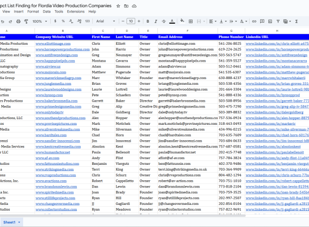The image size is (309, 227).
Task: Increase decimal places
Action: click(x=79, y=21)
